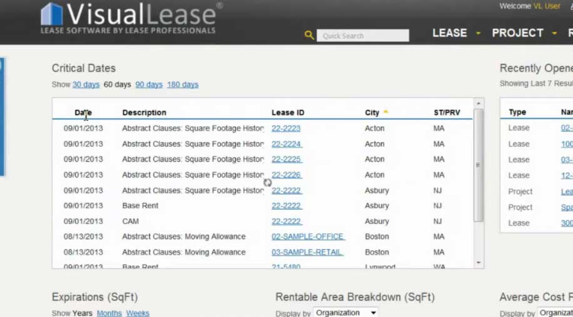Open the blue side panel tab at left edge
The height and width of the screenshot is (317, 573).
pyautogui.click(x=2, y=117)
